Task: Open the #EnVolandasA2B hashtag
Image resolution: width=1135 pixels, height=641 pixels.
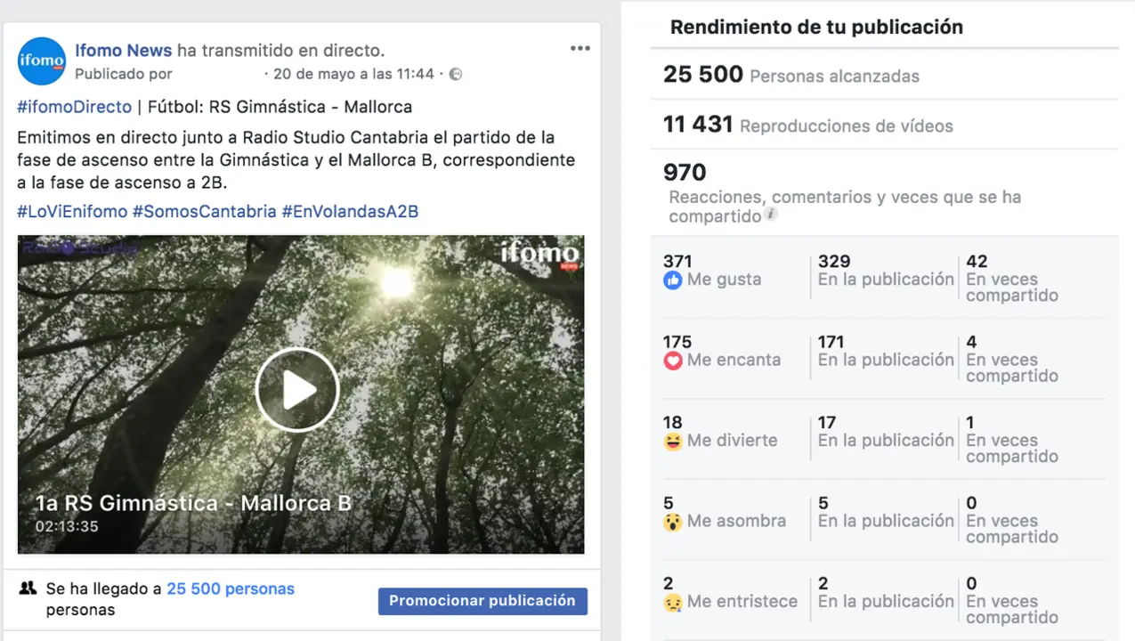Action: click(350, 212)
